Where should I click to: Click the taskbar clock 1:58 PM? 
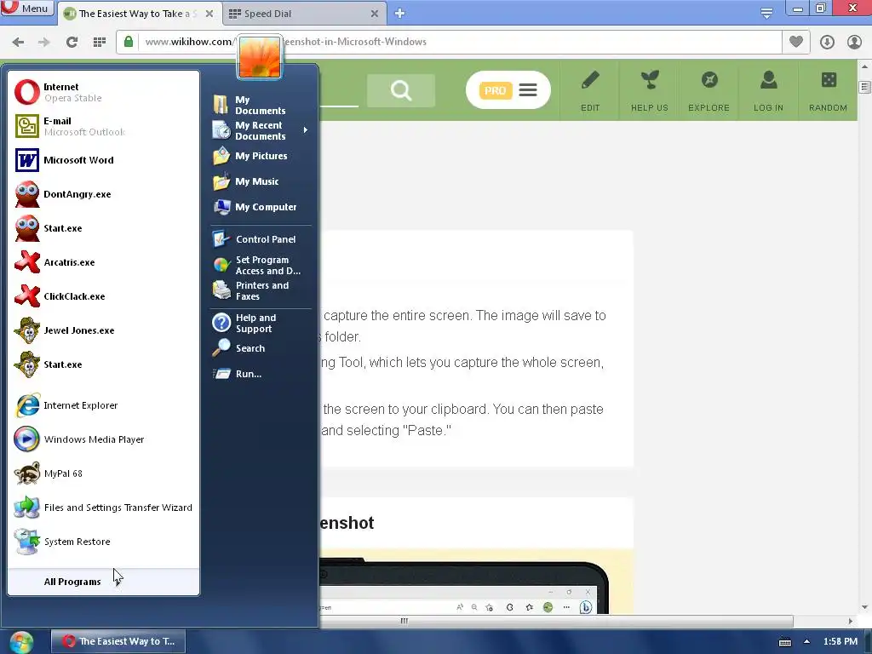[840, 641]
